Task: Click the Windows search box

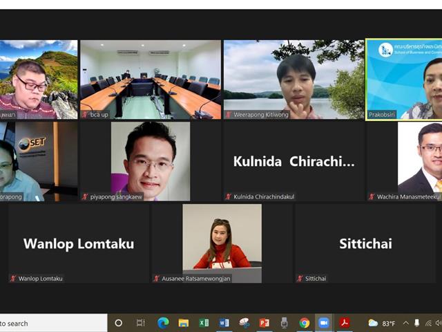Action: [x=54, y=323]
